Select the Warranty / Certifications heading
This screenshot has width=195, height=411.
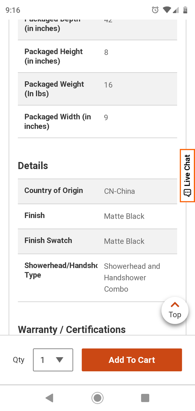tap(72, 329)
